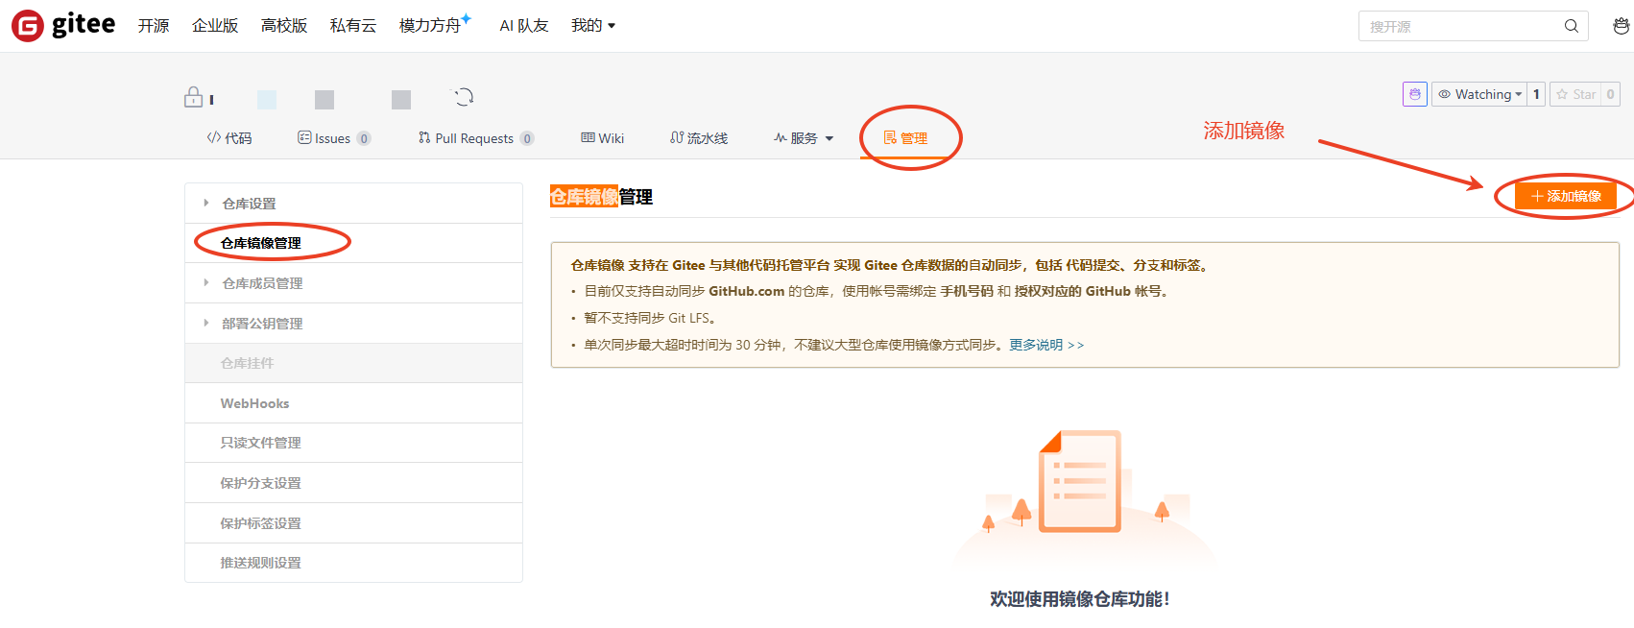The image size is (1634, 628).
Task: Click the Gitee logo in header
Action: (63, 25)
